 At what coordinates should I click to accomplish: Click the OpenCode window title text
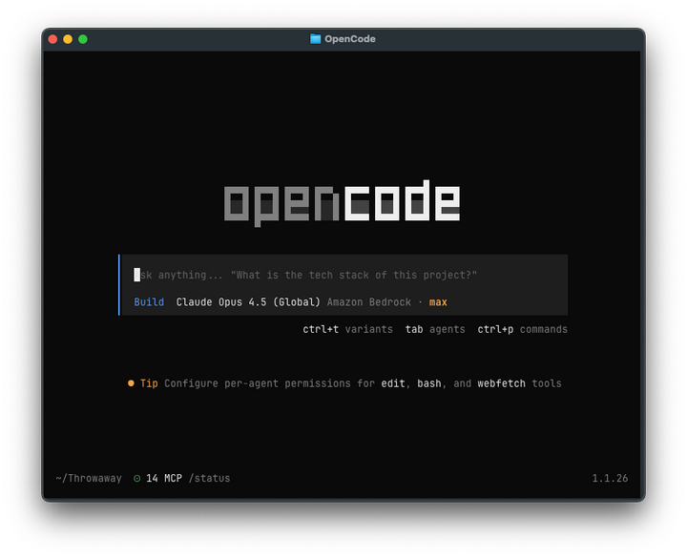pyautogui.click(x=350, y=39)
